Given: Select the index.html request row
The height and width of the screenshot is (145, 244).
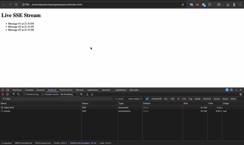Looking at the screenshot, I should (122, 108).
